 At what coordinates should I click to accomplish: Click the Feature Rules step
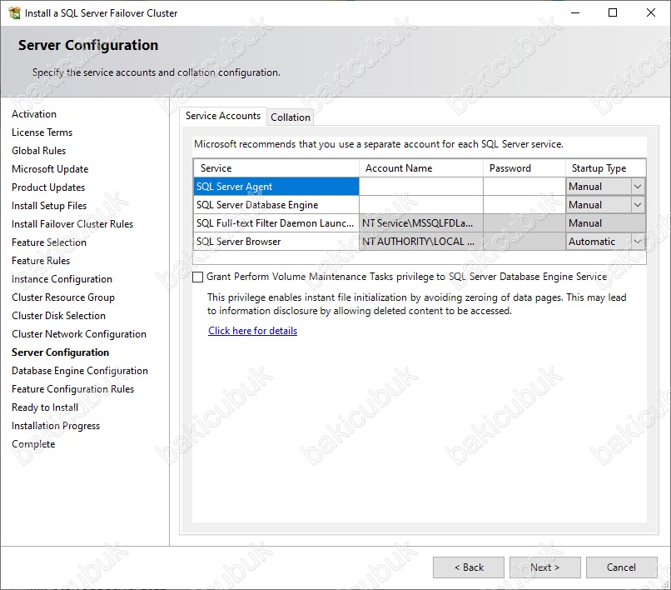click(x=41, y=261)
